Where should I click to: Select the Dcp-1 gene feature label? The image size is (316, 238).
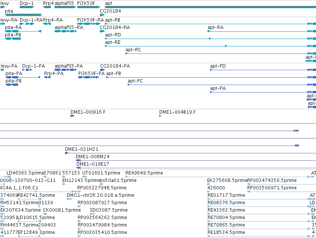[x=27, y=3]
